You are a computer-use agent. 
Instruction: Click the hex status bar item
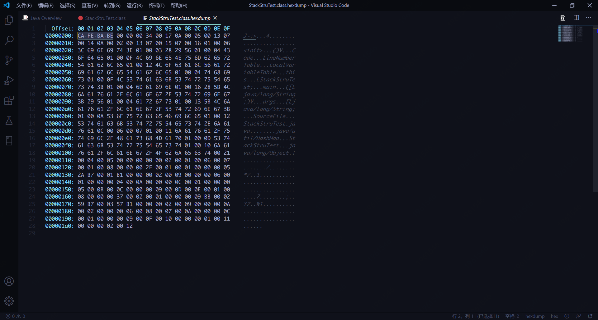(554, 316)
